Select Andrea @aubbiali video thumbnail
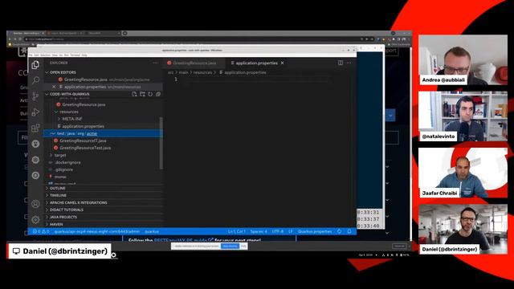514x289 pixels. click(463, 60)
